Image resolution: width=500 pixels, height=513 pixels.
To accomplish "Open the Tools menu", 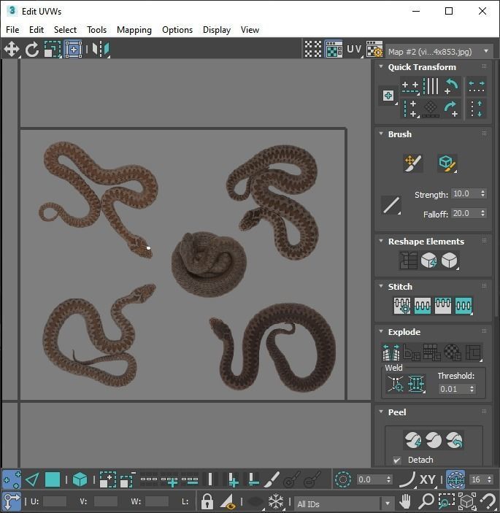I will 96,30.
